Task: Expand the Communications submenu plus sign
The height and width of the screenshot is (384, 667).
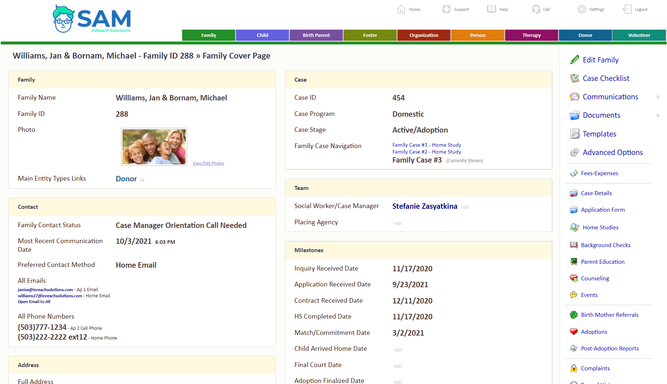Action: (658, 97)
